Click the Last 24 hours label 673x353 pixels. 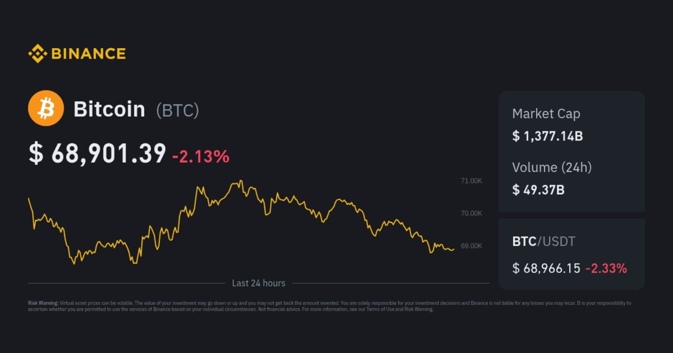tap(258, 283)
